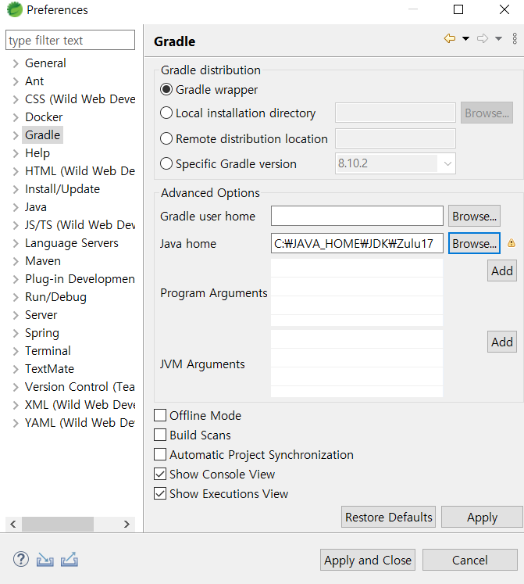Click the import preferences icon
Viewport: 524px width, 584px height.
[45, 560]
